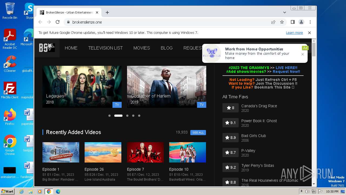
Task: Open the Acrobat Reader DC desktop icon
Action: [10, 39]
